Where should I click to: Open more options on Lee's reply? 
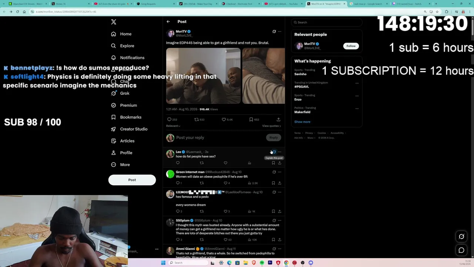(280, 152)
